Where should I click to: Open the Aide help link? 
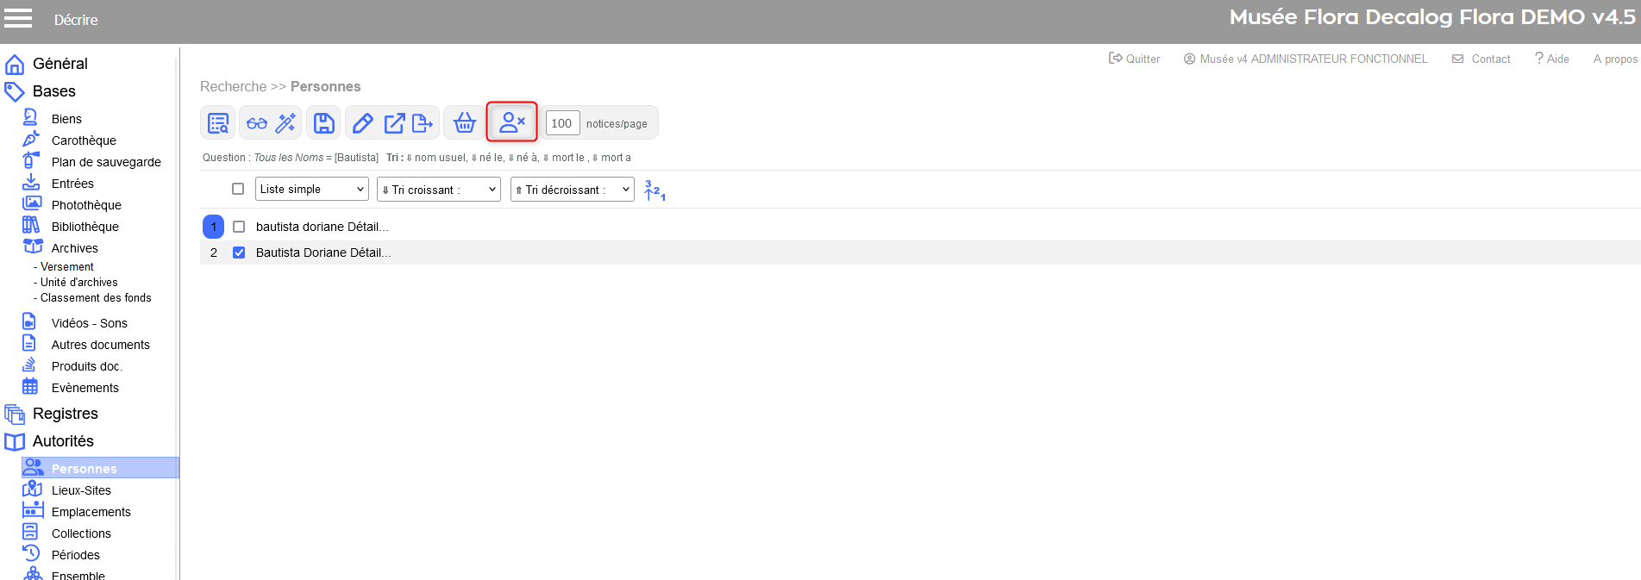(1551, 59)
